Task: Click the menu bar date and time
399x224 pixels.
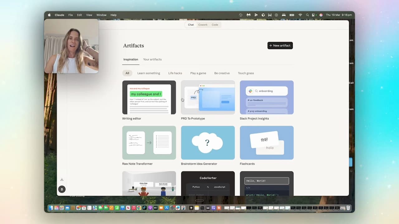Action: tap(339, 15)
